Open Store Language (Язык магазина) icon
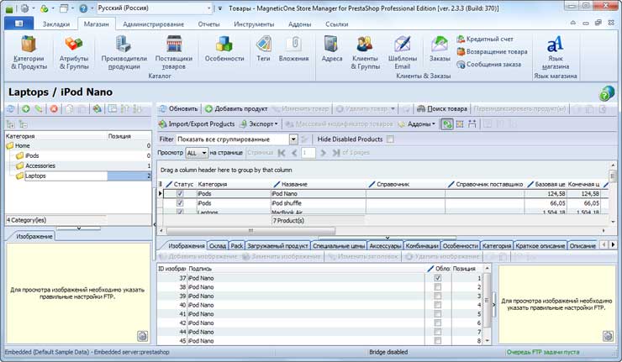Viewport: 622px width, 362px height. coord(556,52)
